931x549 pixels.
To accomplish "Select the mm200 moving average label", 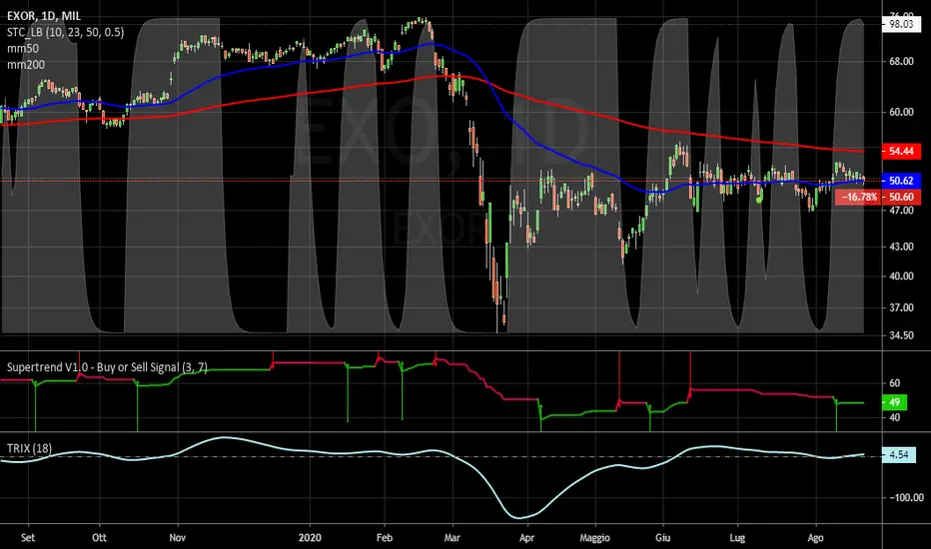I will pyautogui.click(x=26, y=65).
